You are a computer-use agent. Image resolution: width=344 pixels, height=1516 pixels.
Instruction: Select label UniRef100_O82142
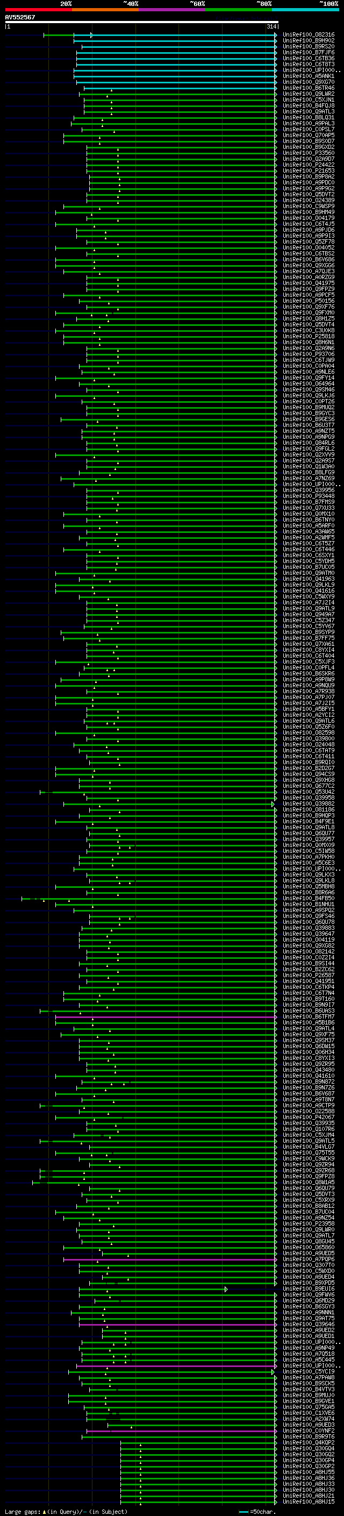coord(309,951)
